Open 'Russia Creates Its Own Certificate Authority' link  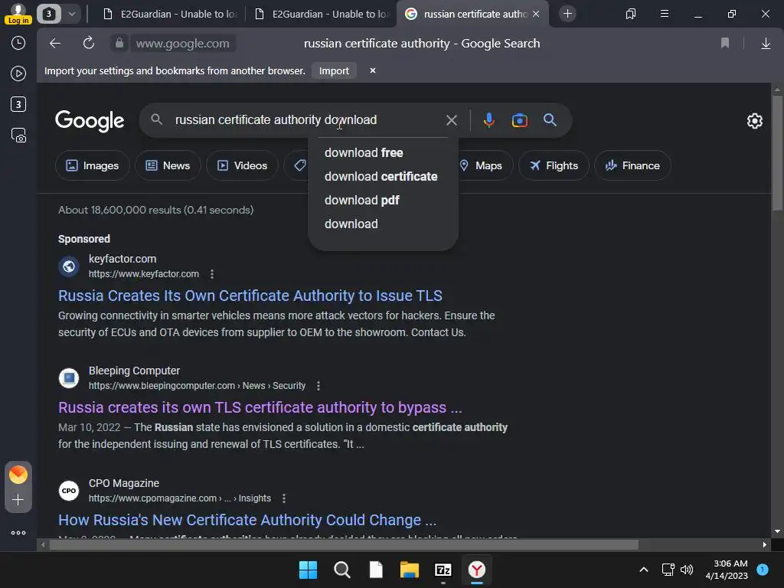coord(250,296)
